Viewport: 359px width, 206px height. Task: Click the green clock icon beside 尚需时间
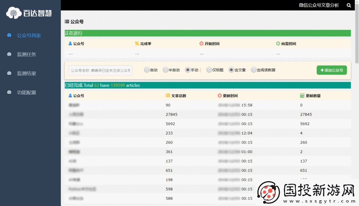pos(278,43)
